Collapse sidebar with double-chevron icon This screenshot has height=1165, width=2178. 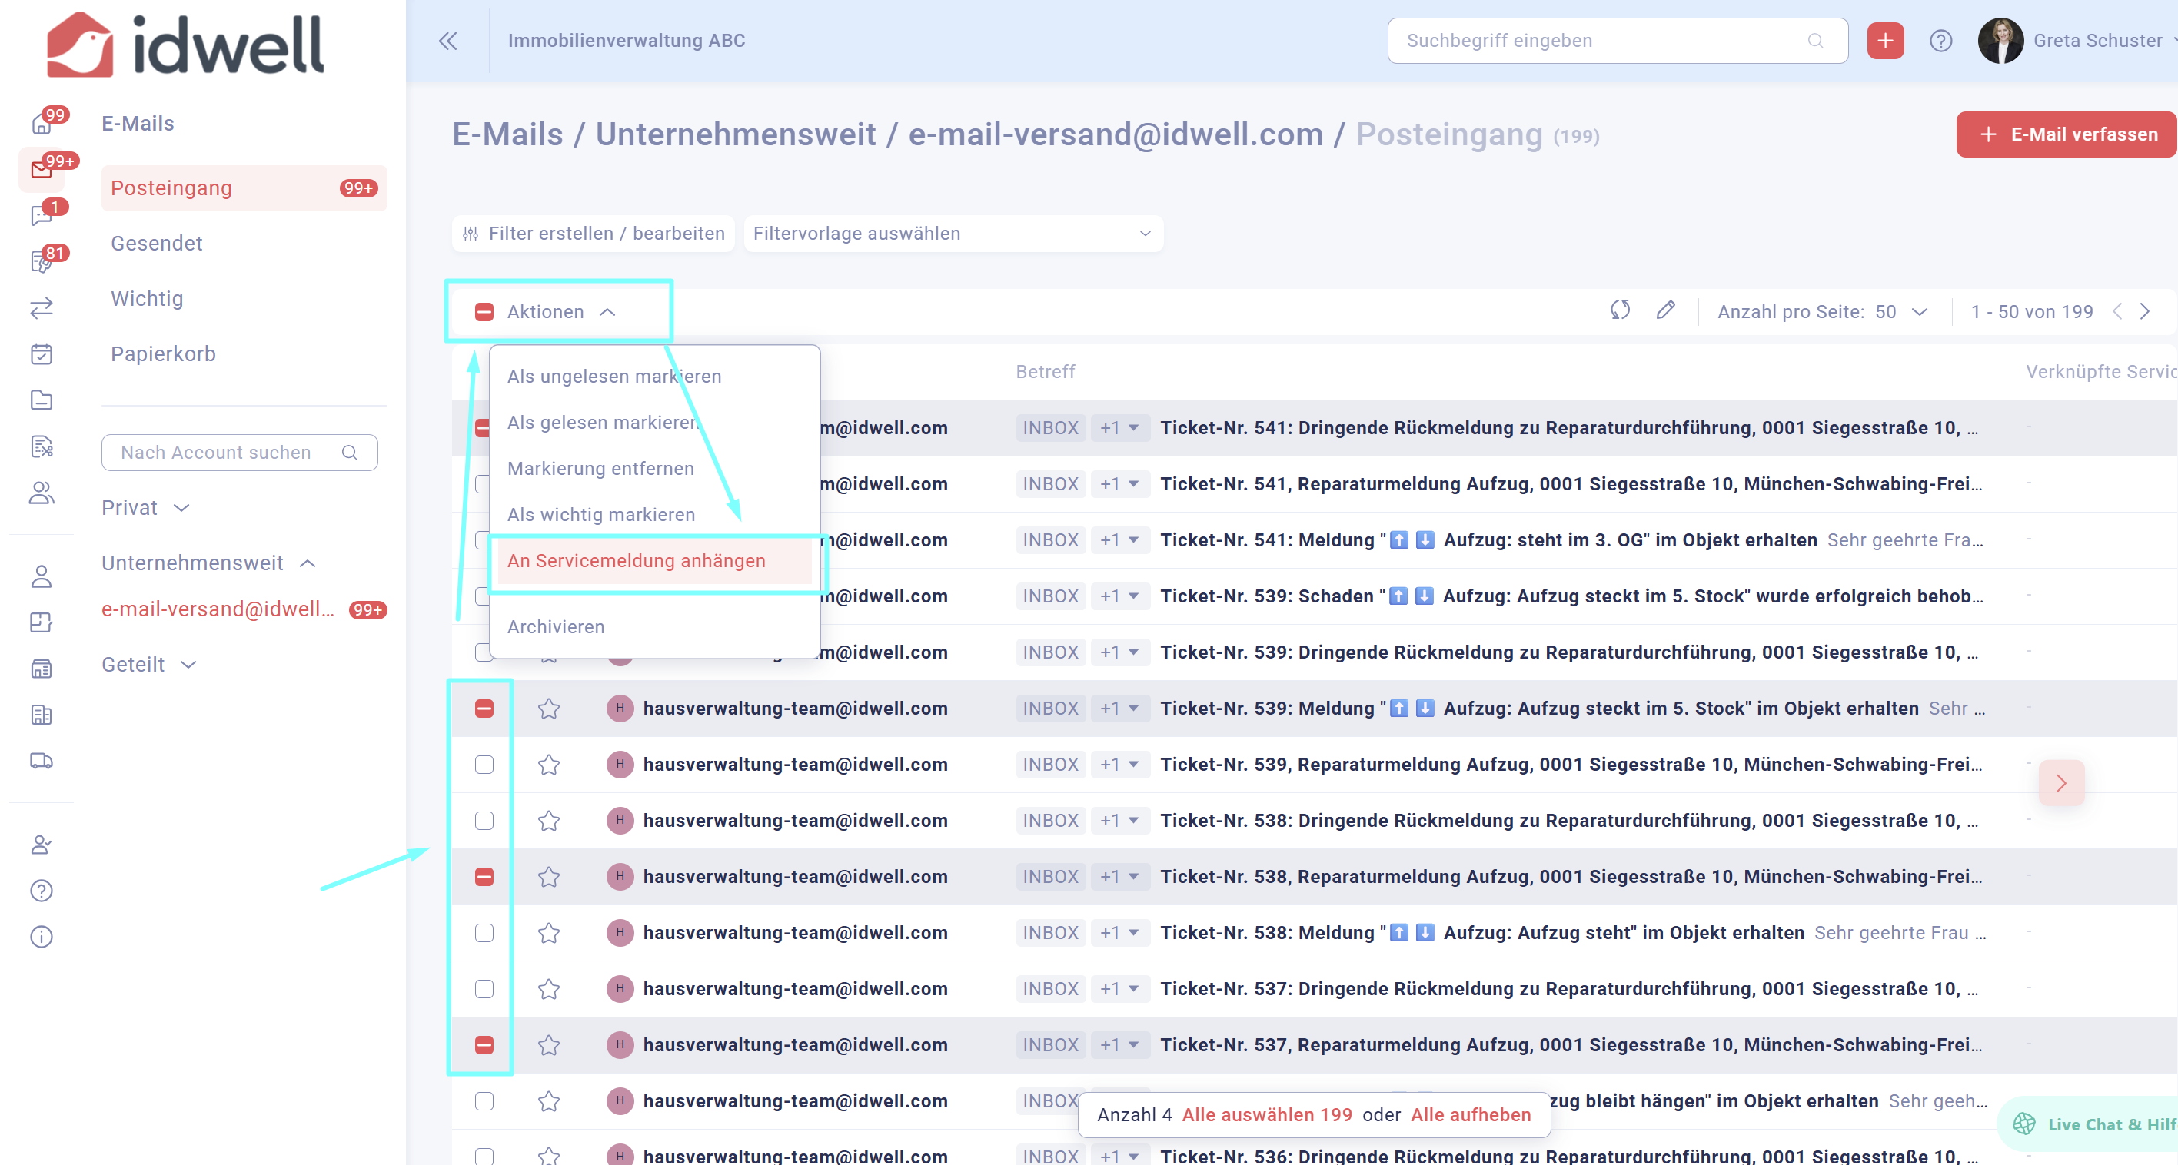point(447,41)
